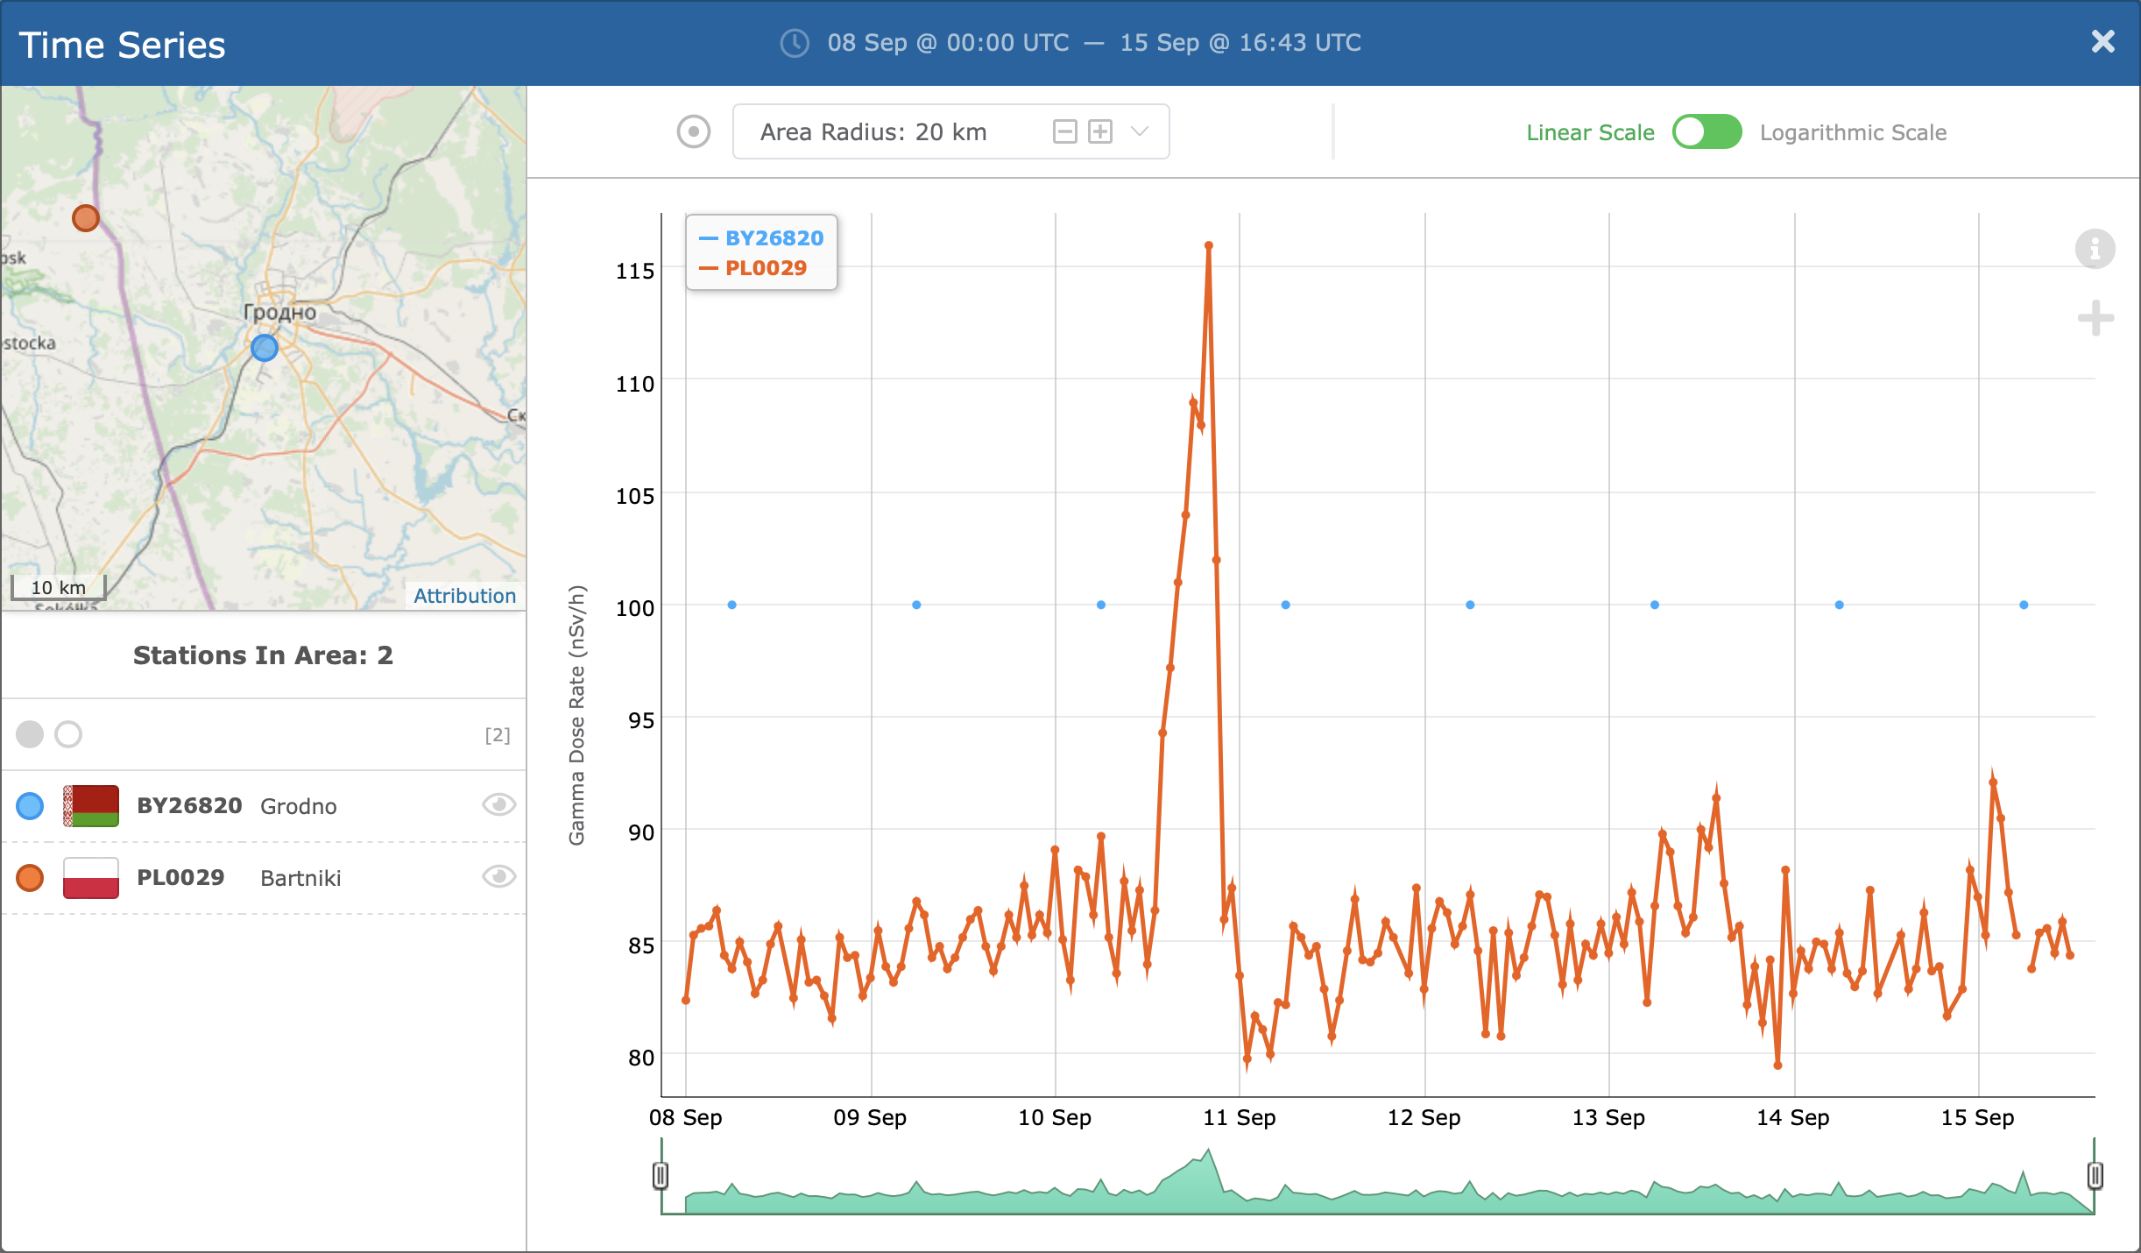The height and width of the screenshot is (1253, 2141).
Task: Click the filled gray circle select-all button
Action: (30, 734)
